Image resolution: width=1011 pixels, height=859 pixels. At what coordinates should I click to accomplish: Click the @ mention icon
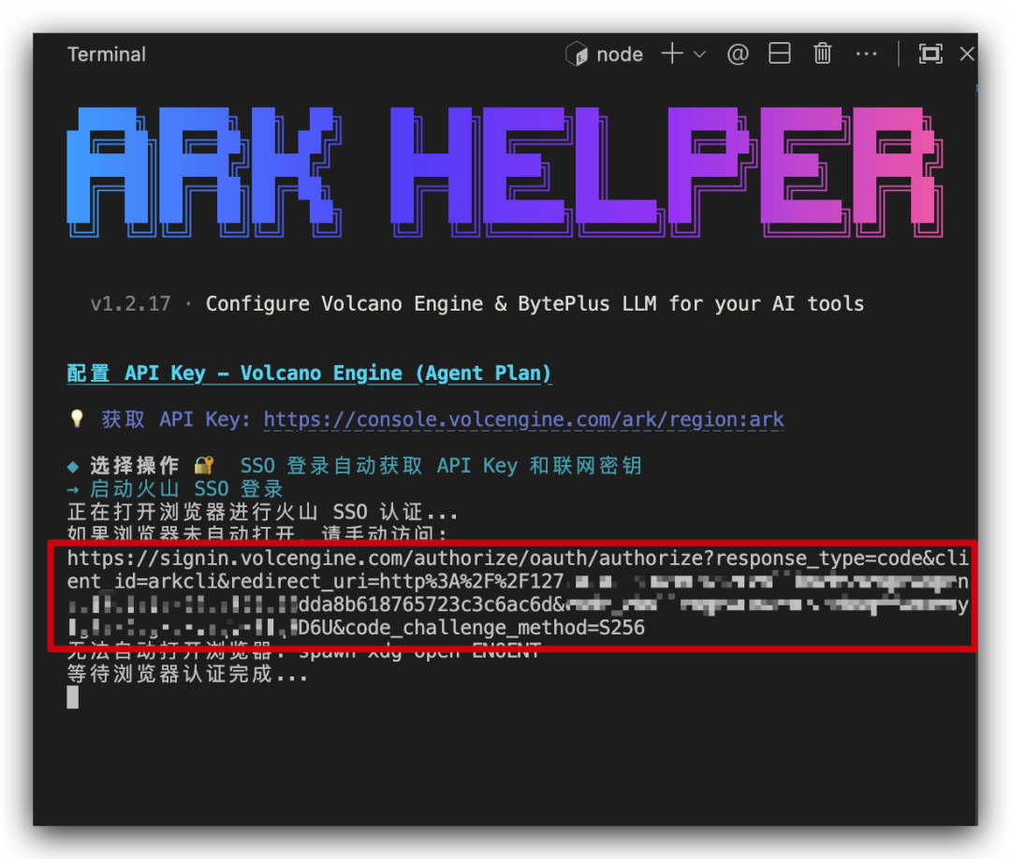(x=738, y=54)
